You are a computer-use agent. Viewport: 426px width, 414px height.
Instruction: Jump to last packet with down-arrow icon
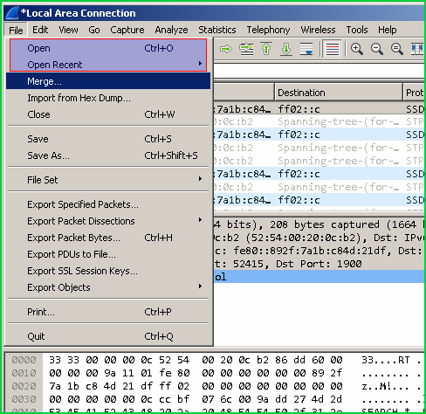tap(286, 49)
